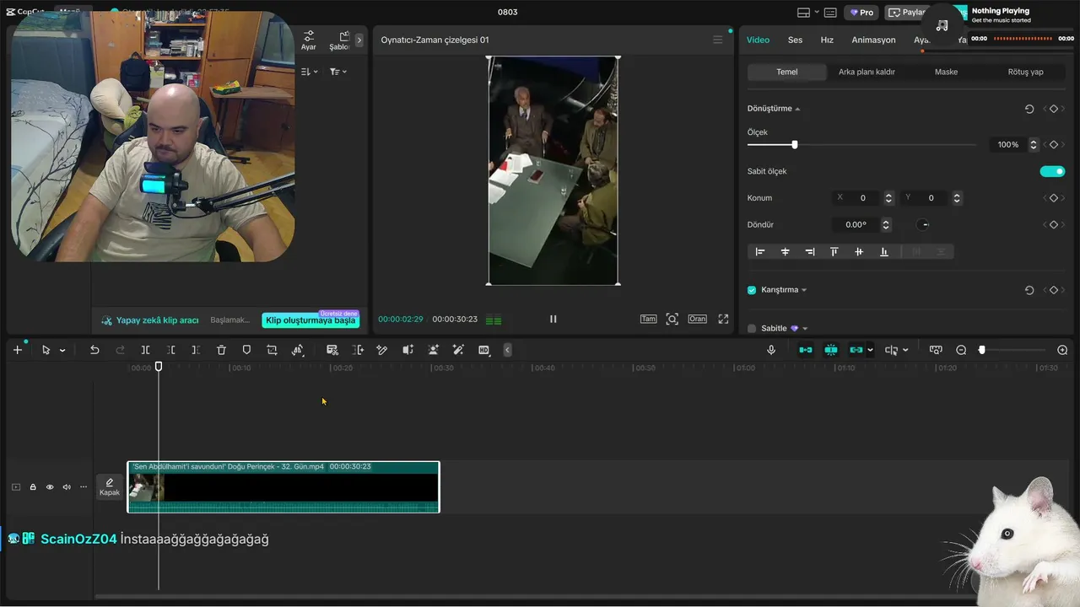Image resolution: width=1080 pixels, height=607 pixels.
Task: Align clip to the bottom edge
Action: point(884,251)
